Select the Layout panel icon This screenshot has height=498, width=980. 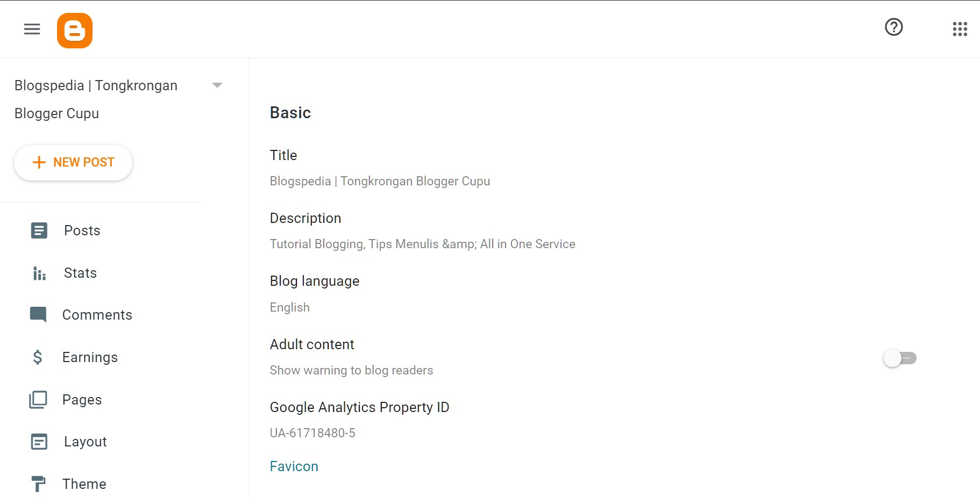click(x=38, y=441)
